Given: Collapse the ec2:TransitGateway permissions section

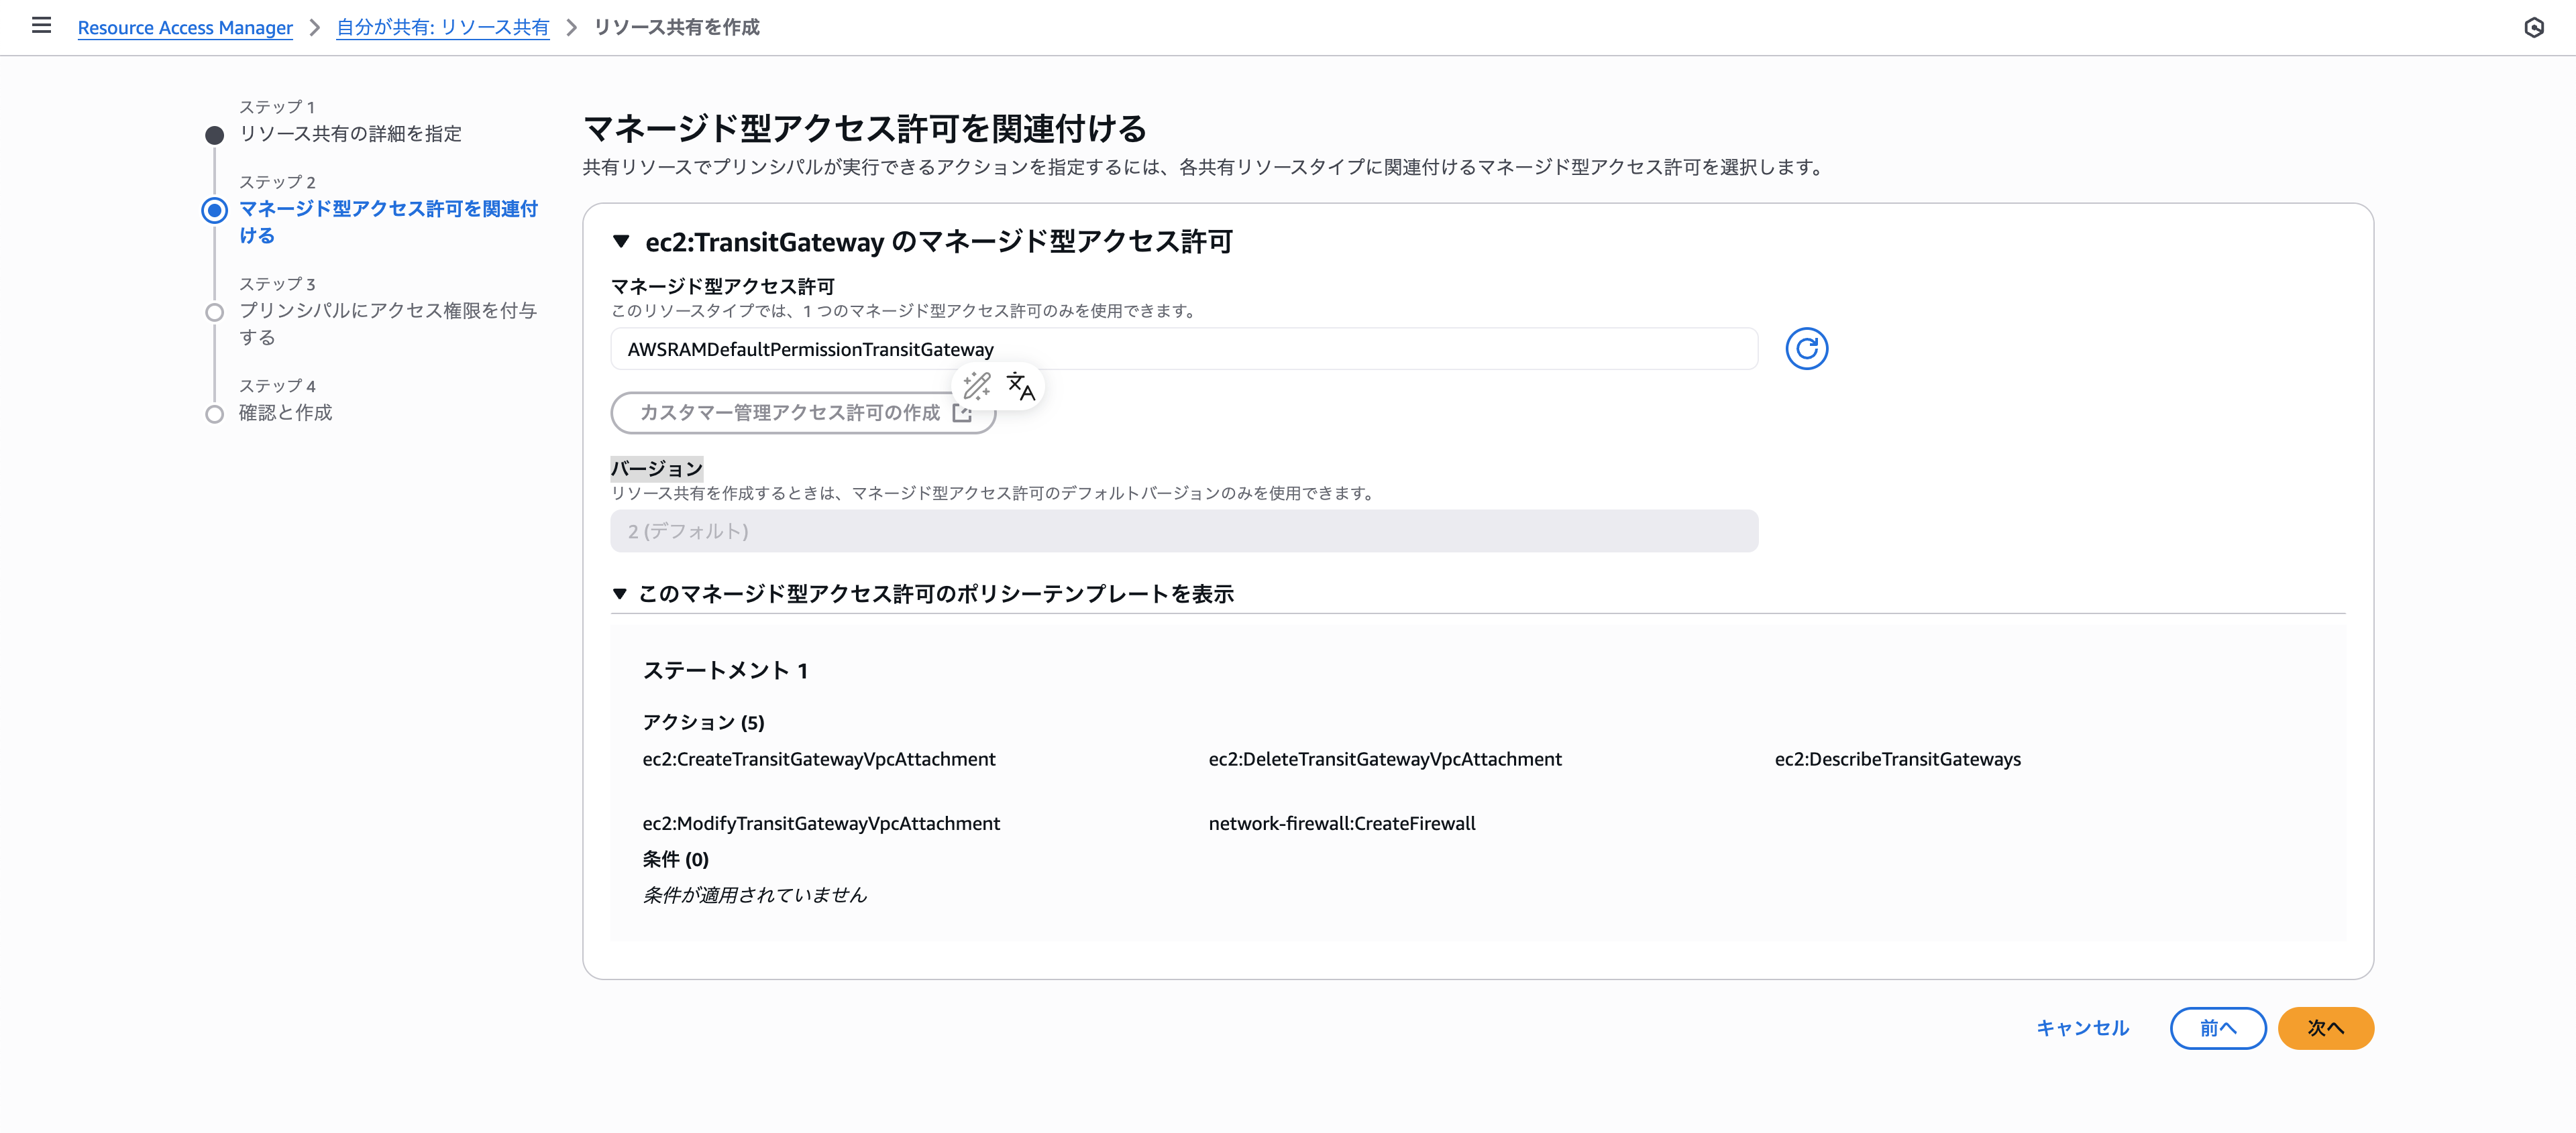Looking at the screenshot, I should click(x=621, y=242).
